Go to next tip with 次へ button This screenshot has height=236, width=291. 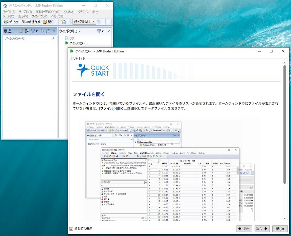point(262,229)
